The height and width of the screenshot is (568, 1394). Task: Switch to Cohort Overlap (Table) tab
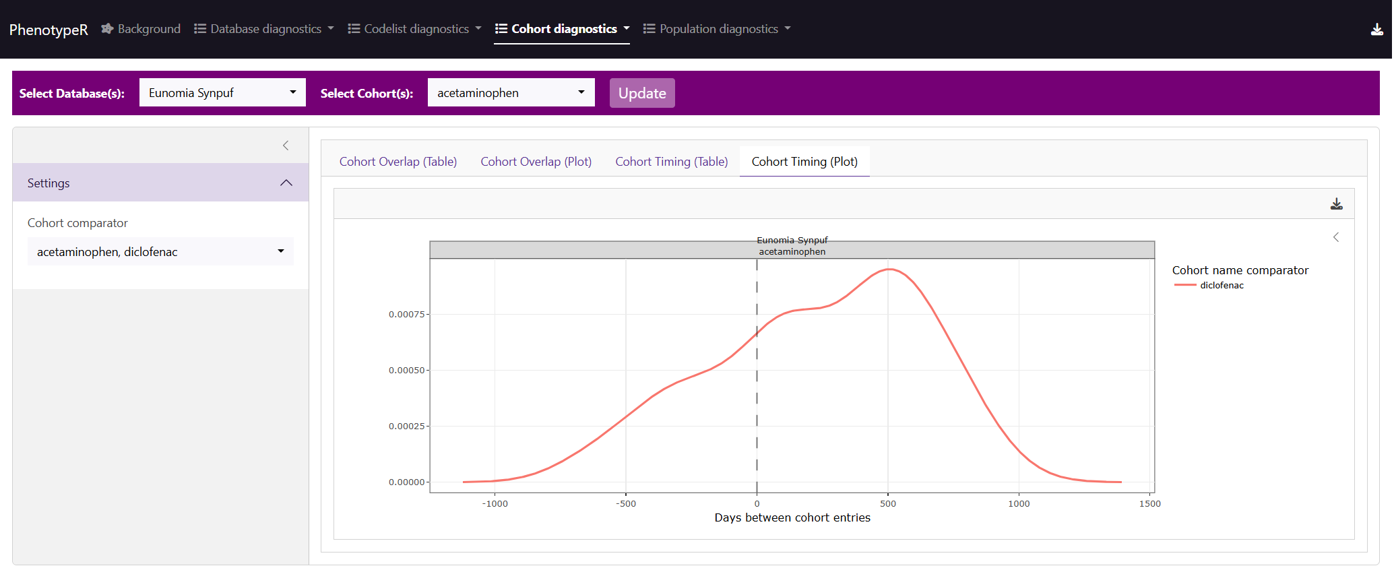pyautogui.click(x=398, y=162)
